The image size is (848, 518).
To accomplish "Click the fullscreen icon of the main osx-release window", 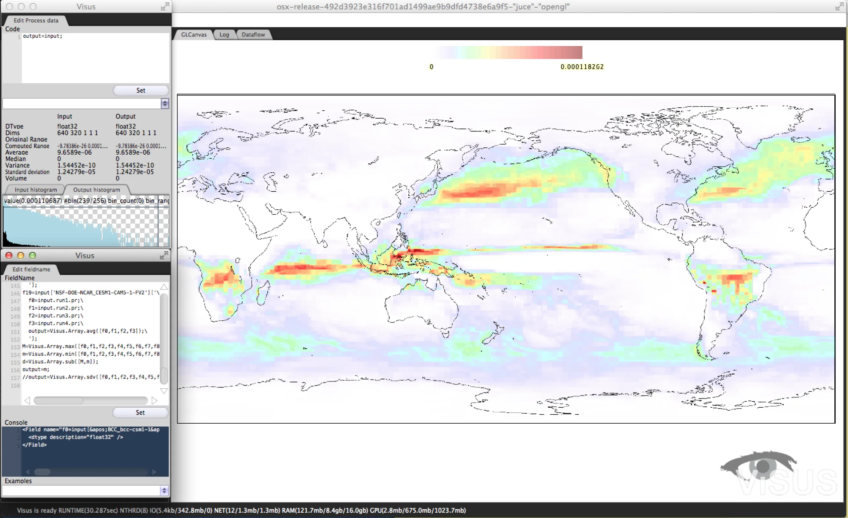I will [x=839, y=7].
